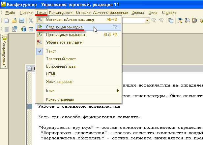Switch to HTML text mode
This screenshot has height=145, width=203.
click(x=78, y=74)
